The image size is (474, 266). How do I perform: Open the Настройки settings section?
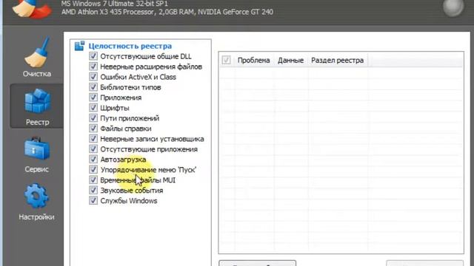coord(36,202)
